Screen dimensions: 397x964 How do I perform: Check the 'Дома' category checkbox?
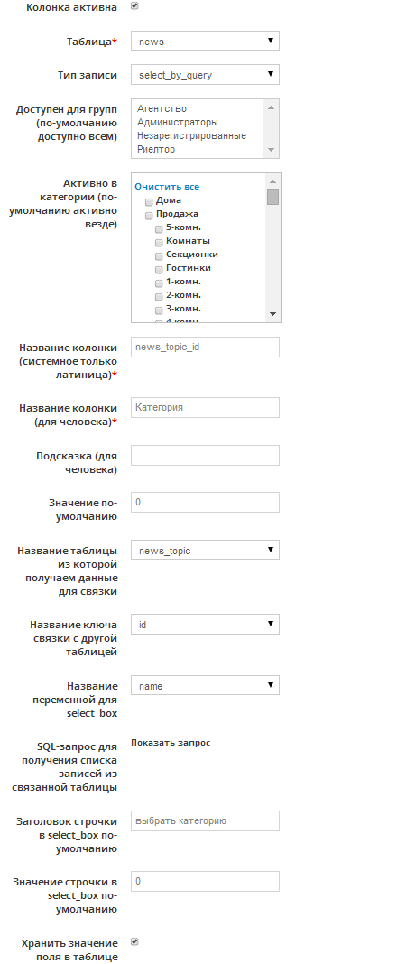(149, 201)
